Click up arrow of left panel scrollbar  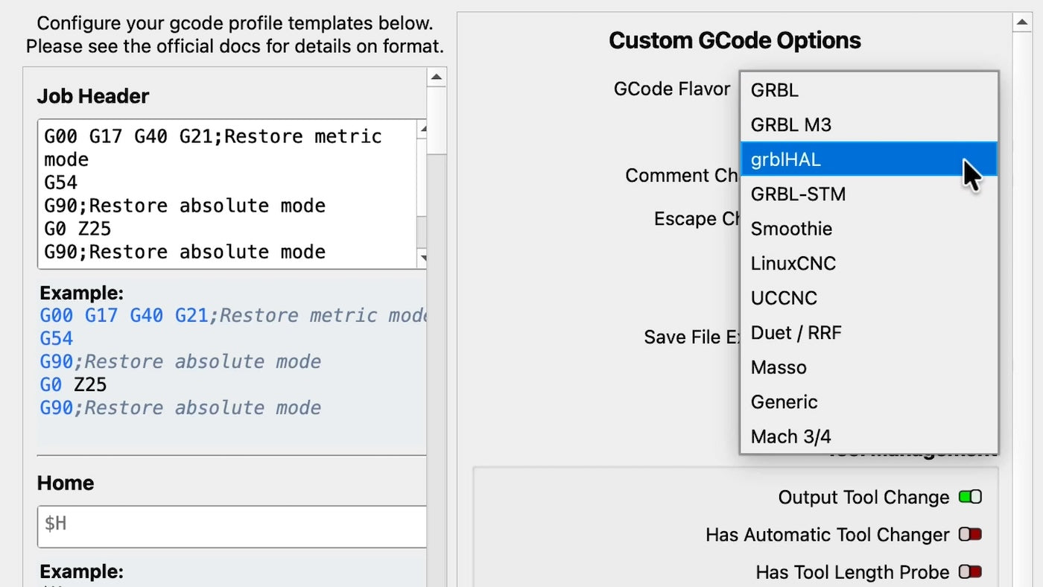click(x=437, y=77)
